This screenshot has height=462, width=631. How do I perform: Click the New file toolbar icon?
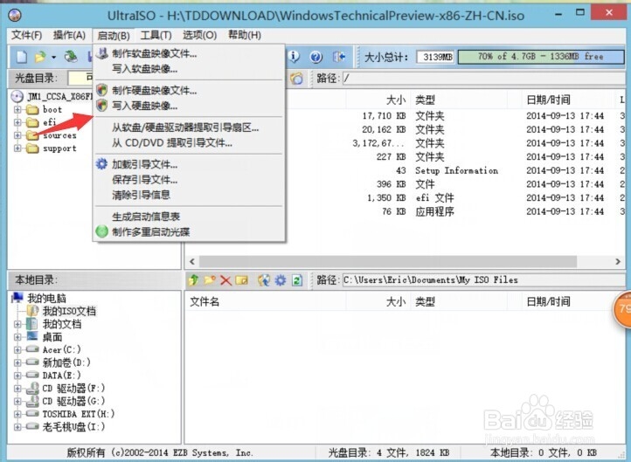[x=21, y=57]
